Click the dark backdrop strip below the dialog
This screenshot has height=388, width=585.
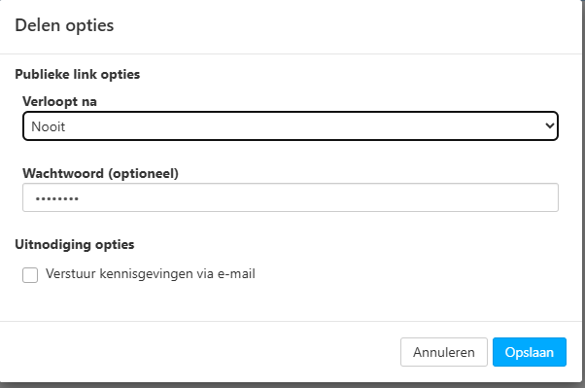click(x=291, y=385)
